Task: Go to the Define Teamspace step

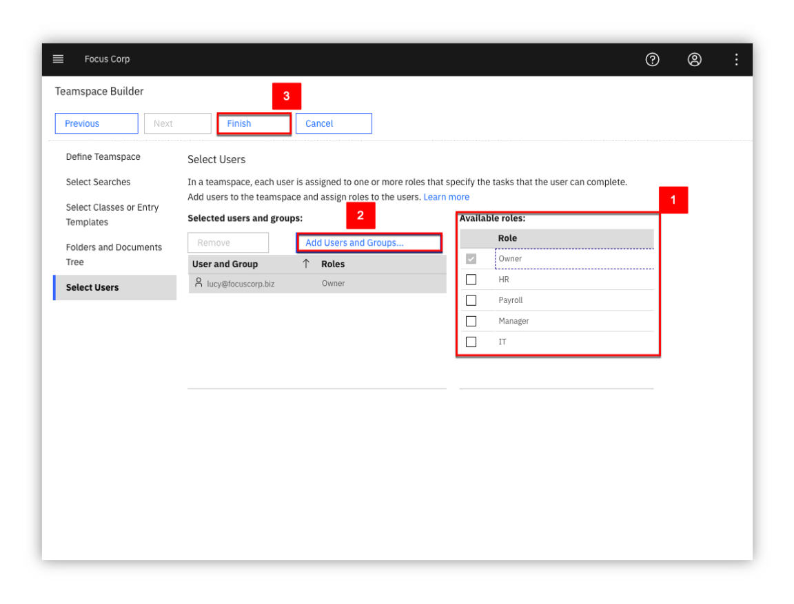Action: (103, 157)
